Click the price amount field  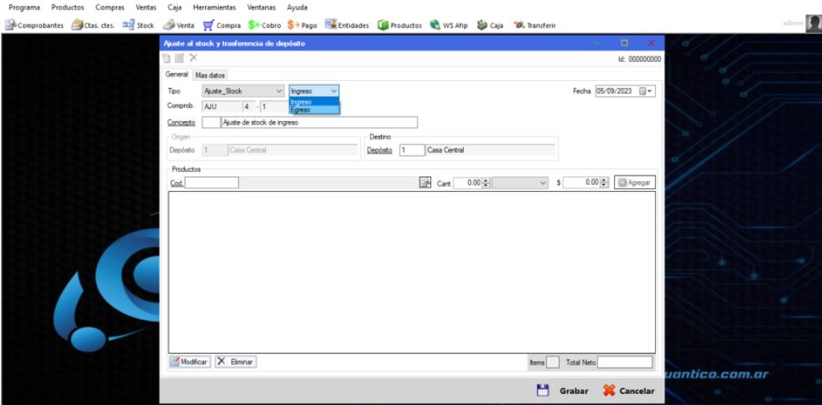(582, 183)
